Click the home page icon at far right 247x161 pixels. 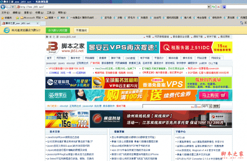pyautogui.click(x=242, y=23)
